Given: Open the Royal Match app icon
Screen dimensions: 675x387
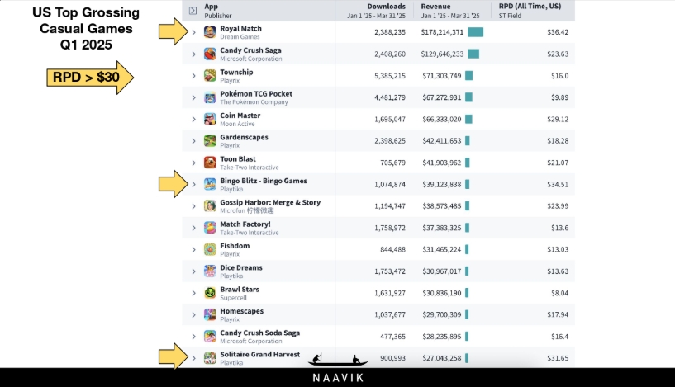Looking at the screenshot, I should coord(210,32).
